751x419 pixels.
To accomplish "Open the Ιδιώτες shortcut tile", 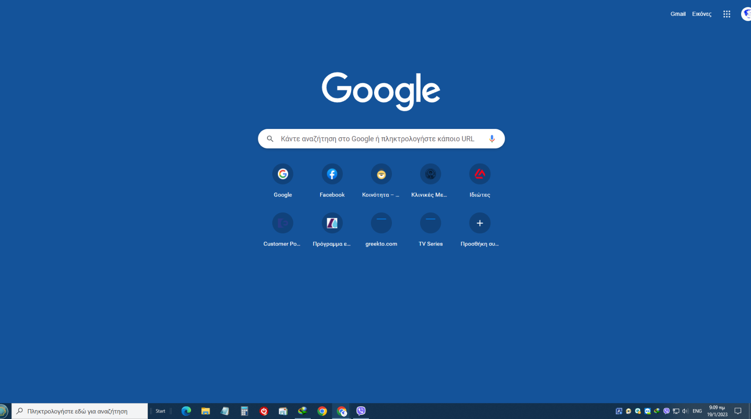I will 480,181.
